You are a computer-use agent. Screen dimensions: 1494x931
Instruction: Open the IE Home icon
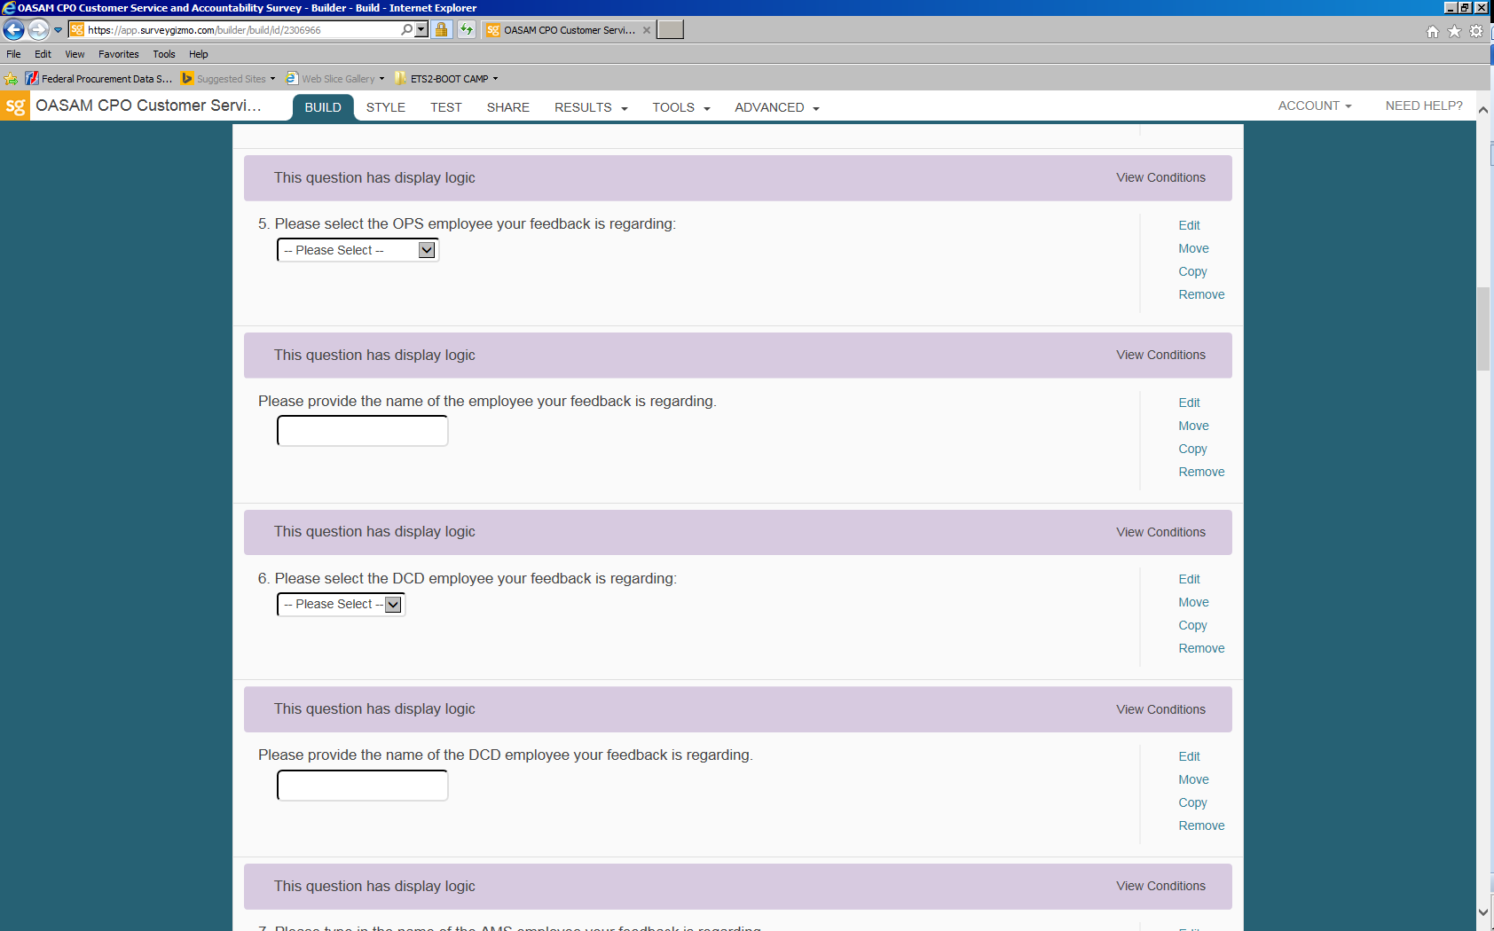[1432, 31]
